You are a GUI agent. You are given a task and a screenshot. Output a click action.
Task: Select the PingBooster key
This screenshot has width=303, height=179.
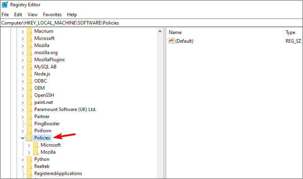47,124
